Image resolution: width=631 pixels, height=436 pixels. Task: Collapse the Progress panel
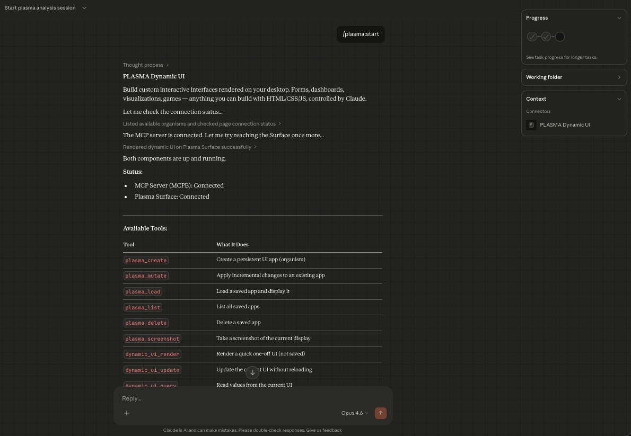pyautogui.click(x=619, y=17)
